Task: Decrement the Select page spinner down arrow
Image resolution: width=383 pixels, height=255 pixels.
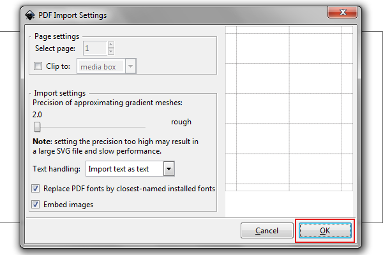Action: coord(111,51)
